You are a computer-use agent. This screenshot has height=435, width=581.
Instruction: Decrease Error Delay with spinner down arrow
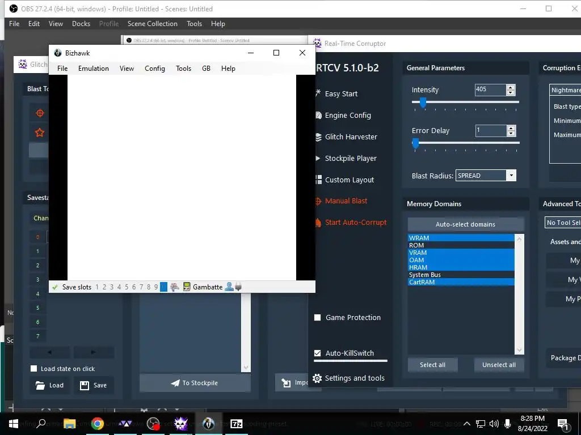511,133
